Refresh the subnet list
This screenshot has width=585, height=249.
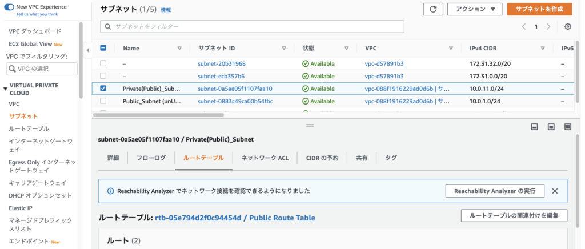pos(433,9)
